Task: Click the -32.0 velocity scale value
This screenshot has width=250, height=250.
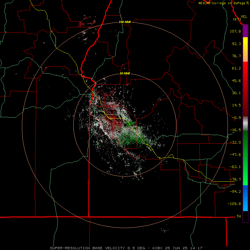Action: (x=235, y=142)
